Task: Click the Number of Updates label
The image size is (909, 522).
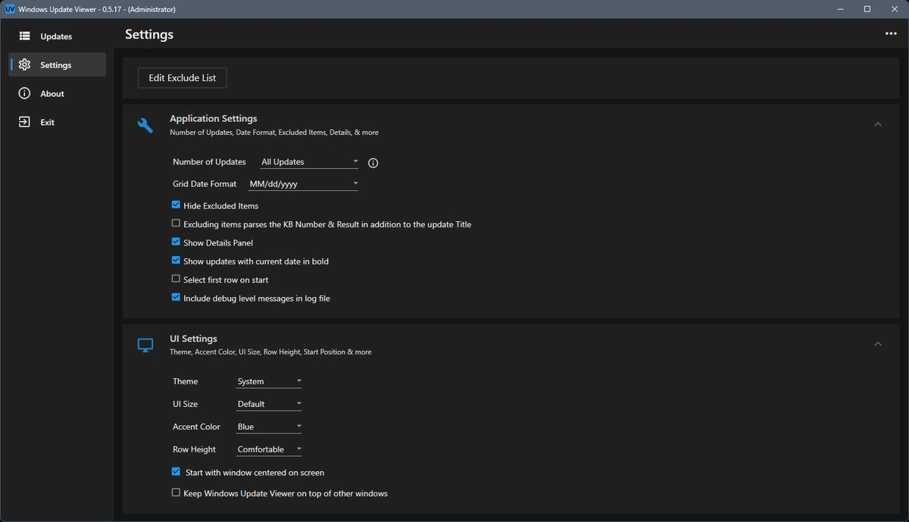Action: 209,162
